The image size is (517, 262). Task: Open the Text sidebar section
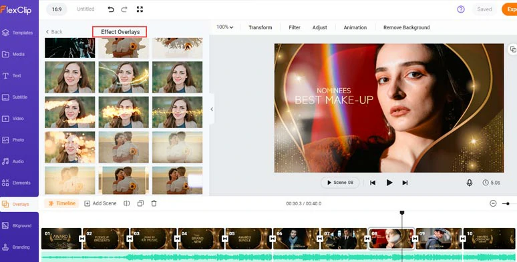coord(12,76)
